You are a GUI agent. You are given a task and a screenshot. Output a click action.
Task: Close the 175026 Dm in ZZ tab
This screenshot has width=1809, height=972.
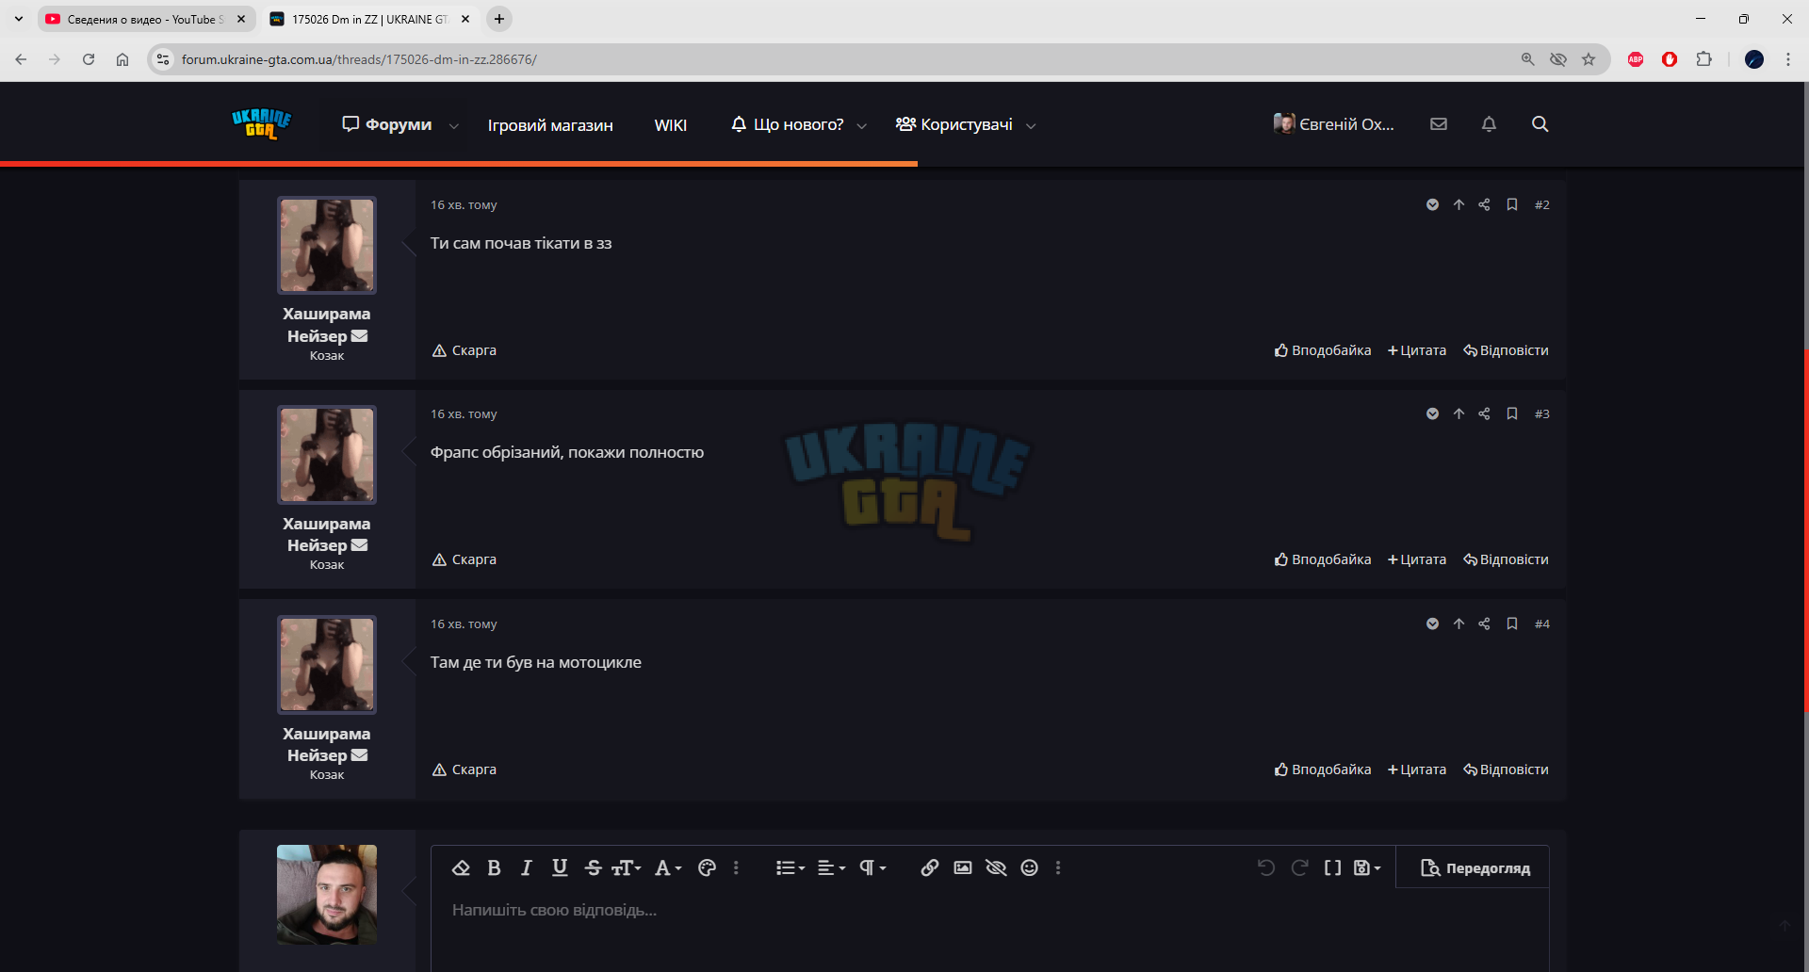point(465,19)
